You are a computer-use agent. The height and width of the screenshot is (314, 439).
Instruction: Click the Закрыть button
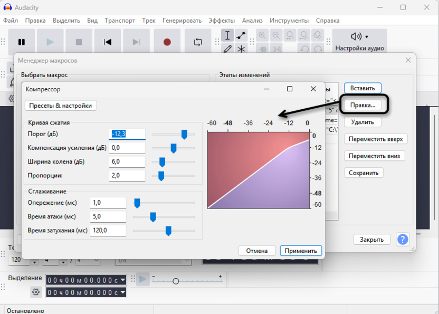(x=372, y=240)
